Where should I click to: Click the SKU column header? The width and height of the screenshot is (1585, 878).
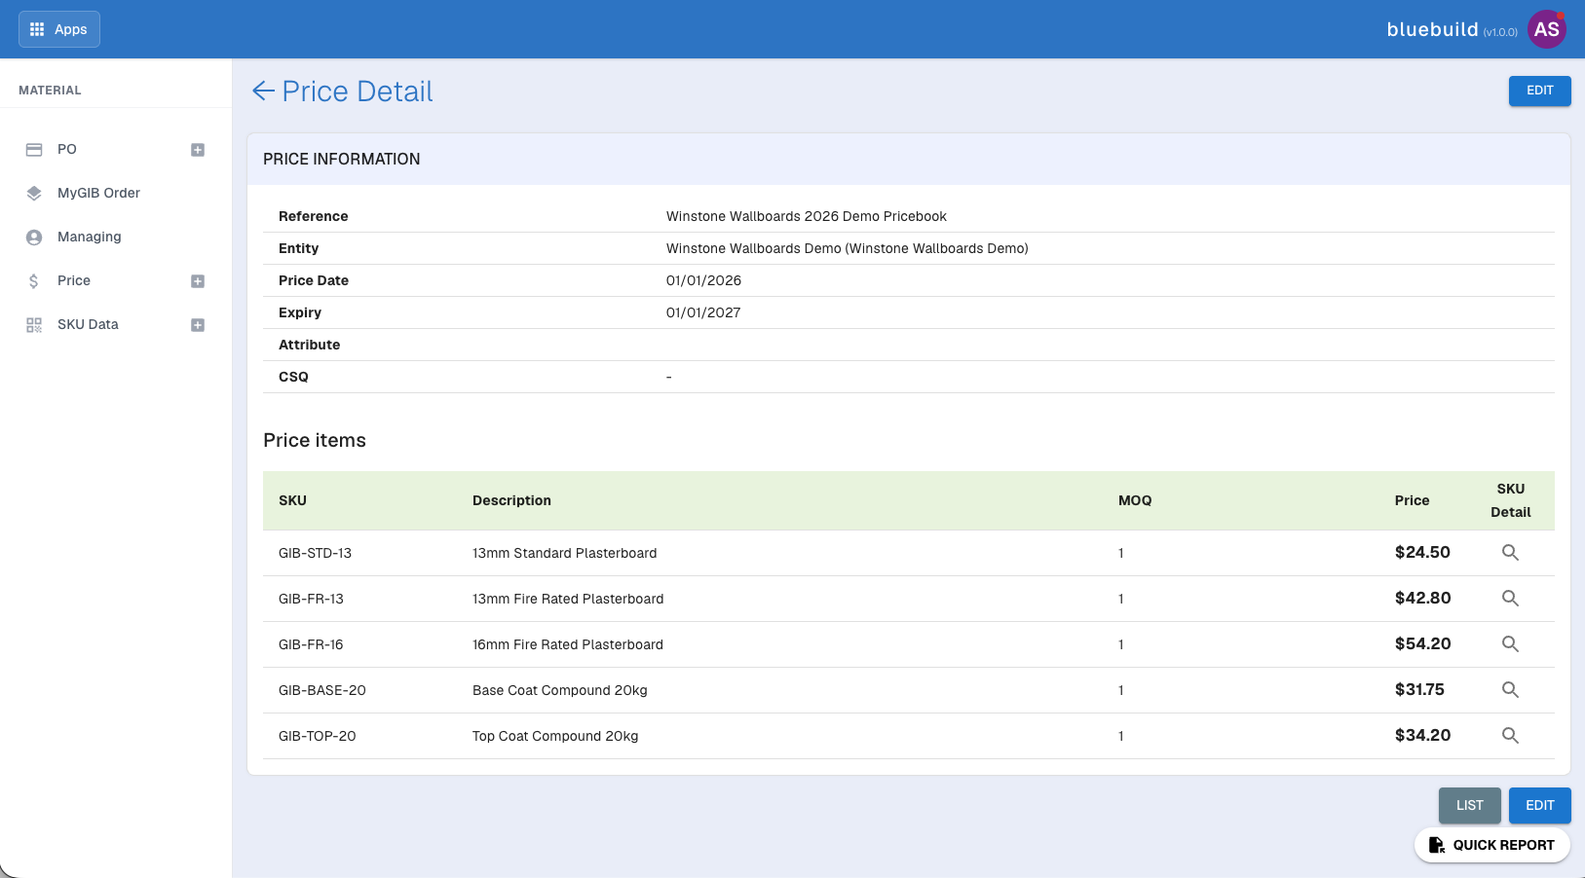coord(292,500)
